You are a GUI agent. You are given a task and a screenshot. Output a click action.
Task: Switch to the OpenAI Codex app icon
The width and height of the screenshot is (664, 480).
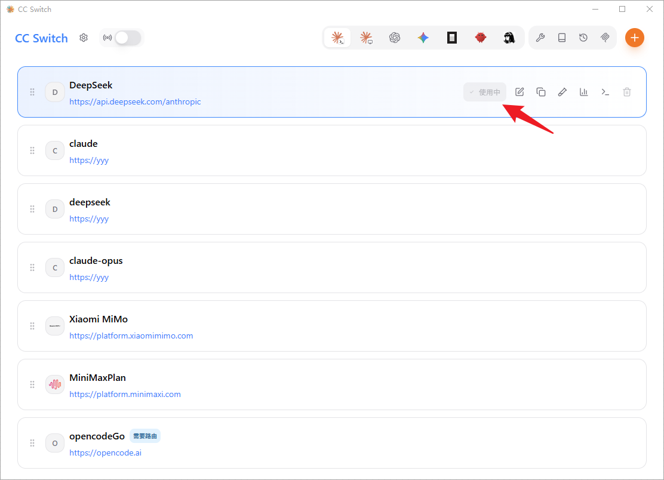click(395, 38)
